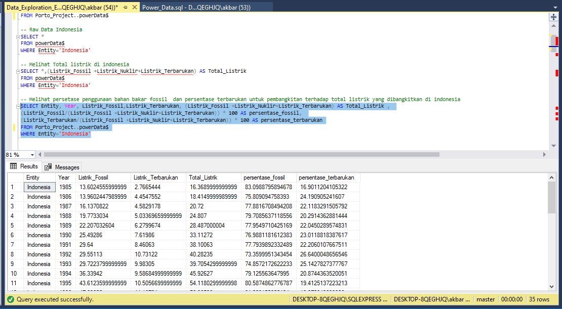This screenshot has height=309, width=562.
Task: Click the Year cell 1985
Action: (66, 187)
